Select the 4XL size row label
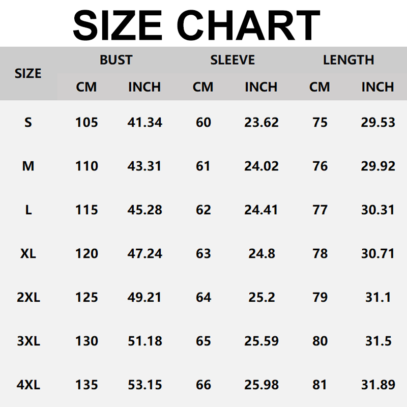The image size is (407, 407). [x=28, y=385]
